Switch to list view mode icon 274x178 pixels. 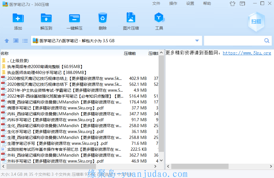point(25,41)
